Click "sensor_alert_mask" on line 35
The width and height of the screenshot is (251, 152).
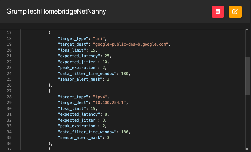80,138
